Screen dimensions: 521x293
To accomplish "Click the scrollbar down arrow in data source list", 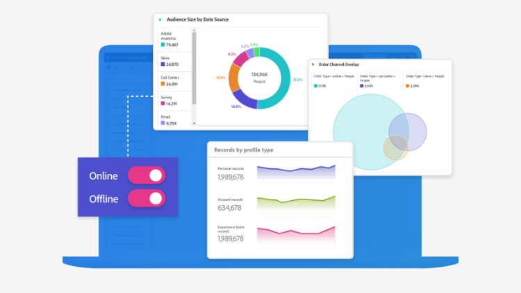I will pos(194,123).
